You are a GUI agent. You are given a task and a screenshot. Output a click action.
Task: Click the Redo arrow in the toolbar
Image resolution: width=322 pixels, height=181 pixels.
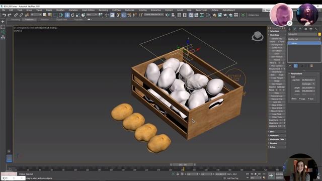click(x=10, y=15)
